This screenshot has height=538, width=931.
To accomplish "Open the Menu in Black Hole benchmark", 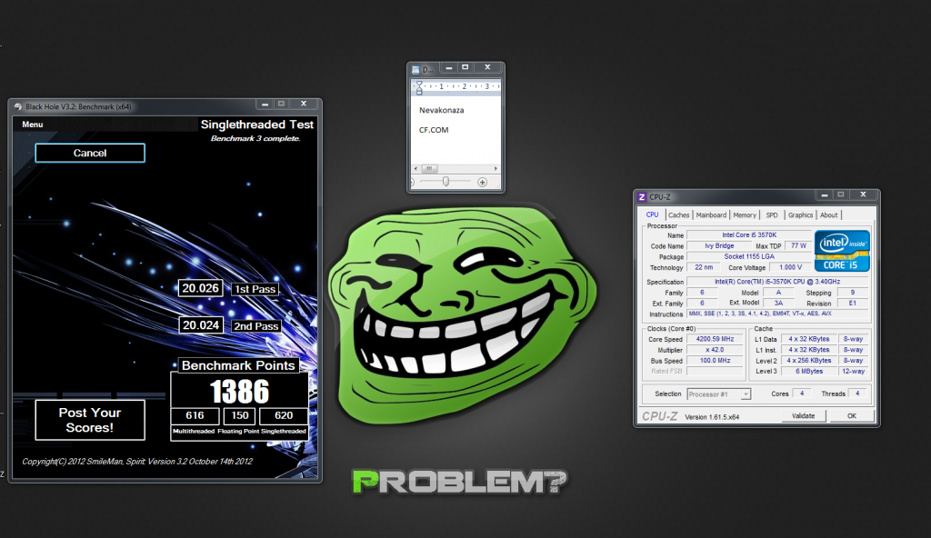I will [33, 125].
